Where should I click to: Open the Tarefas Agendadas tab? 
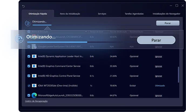click(134, 14)
